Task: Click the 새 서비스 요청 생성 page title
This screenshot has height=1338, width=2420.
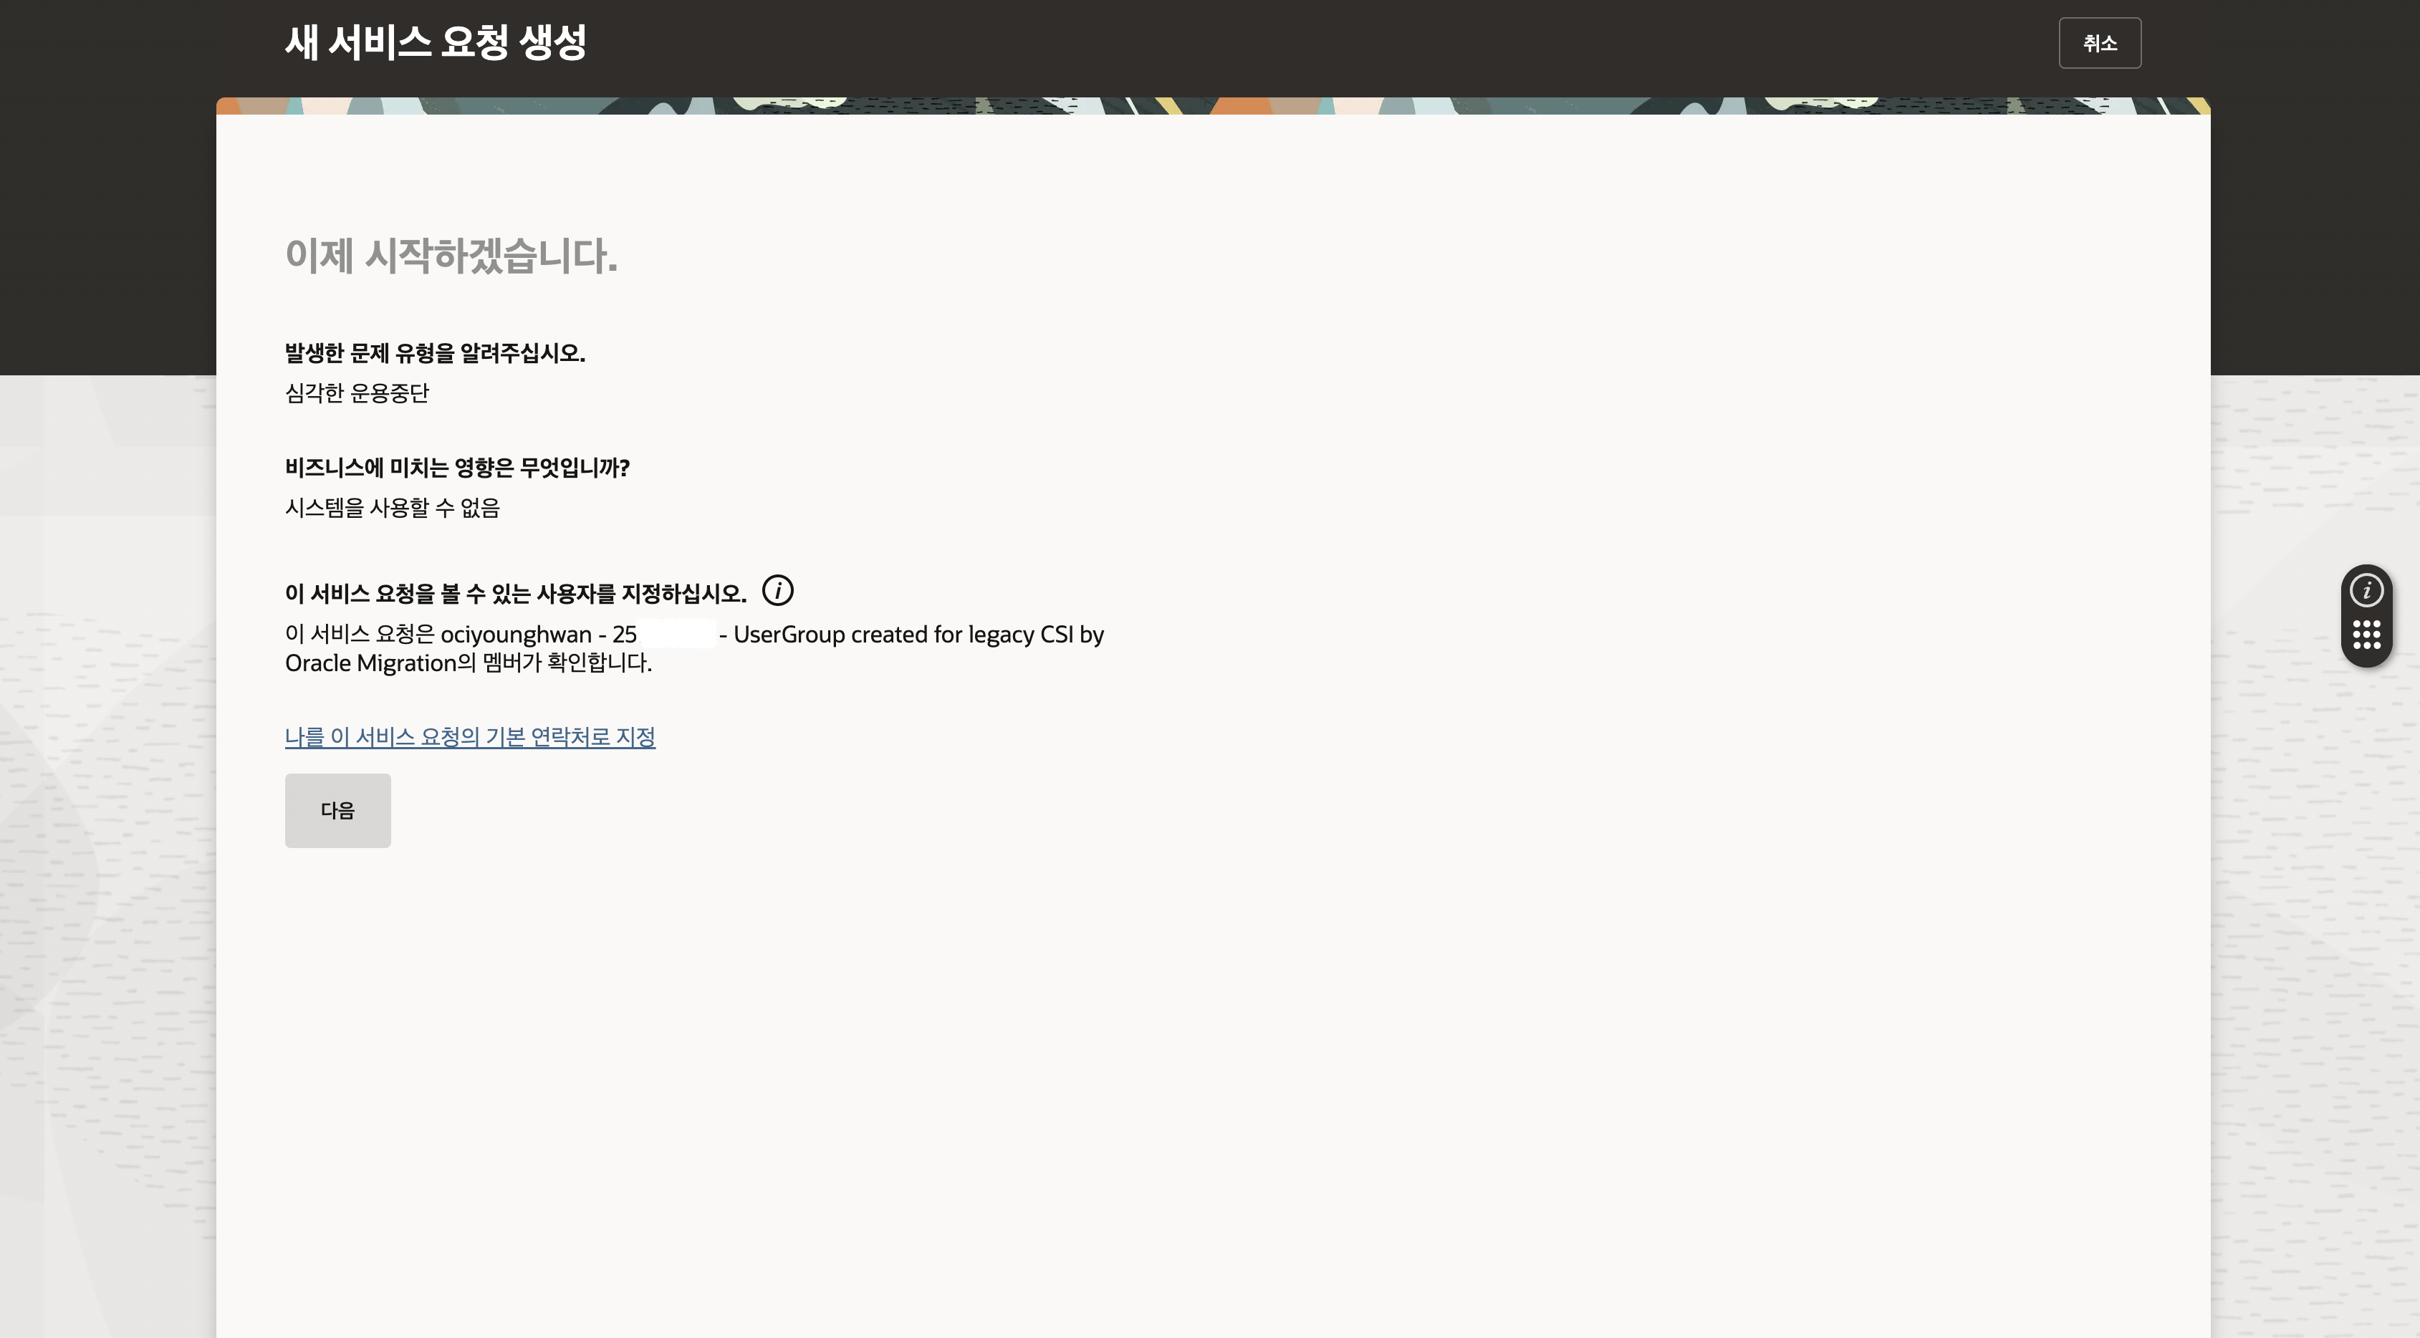Action: tap(436, 42)
